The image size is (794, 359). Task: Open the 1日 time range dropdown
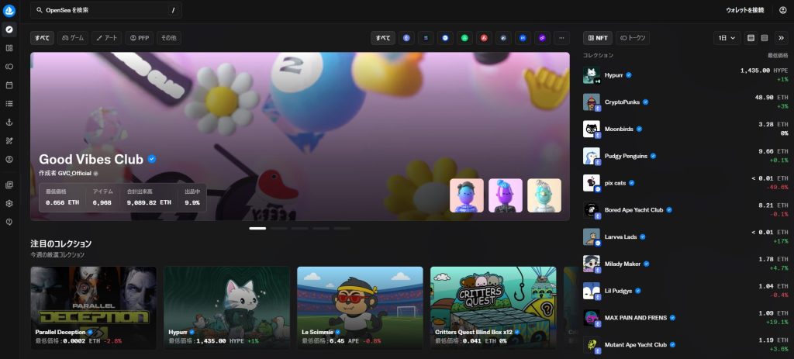(727, 37)
